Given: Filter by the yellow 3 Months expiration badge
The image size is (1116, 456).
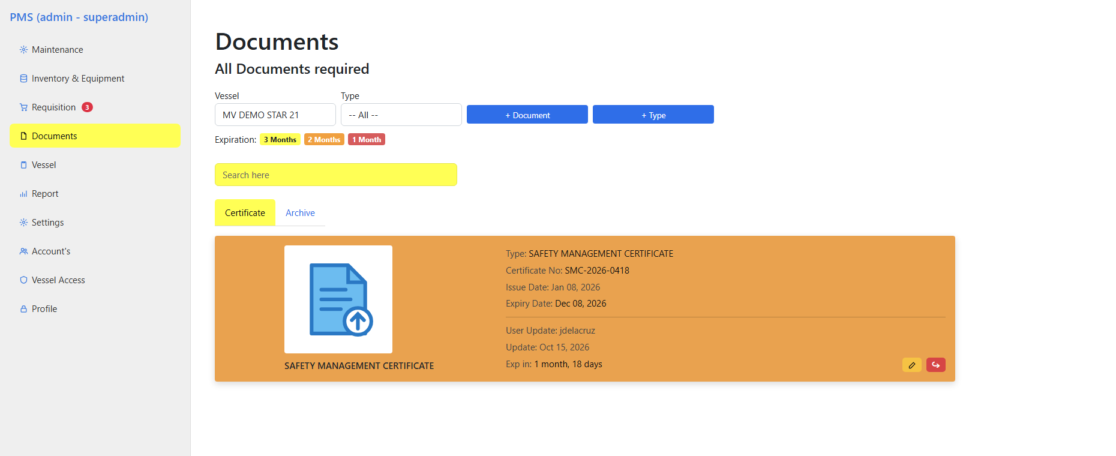Looking at the screenshot, I should tap(280, 140).
